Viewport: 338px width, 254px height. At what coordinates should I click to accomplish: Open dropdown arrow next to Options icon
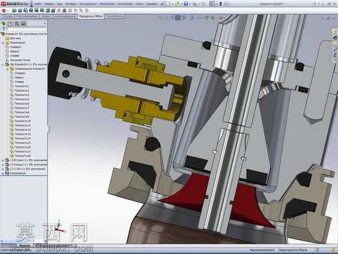tap(230, 4)
